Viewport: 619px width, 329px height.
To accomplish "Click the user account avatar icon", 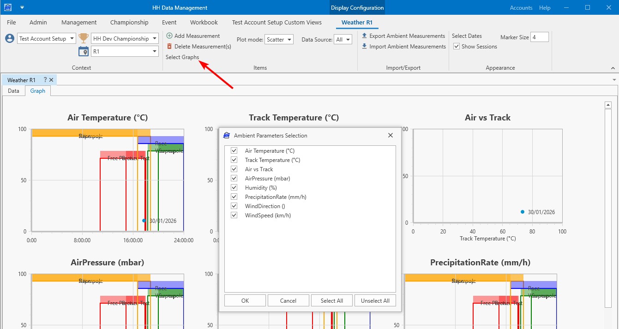I will [10, 39].
